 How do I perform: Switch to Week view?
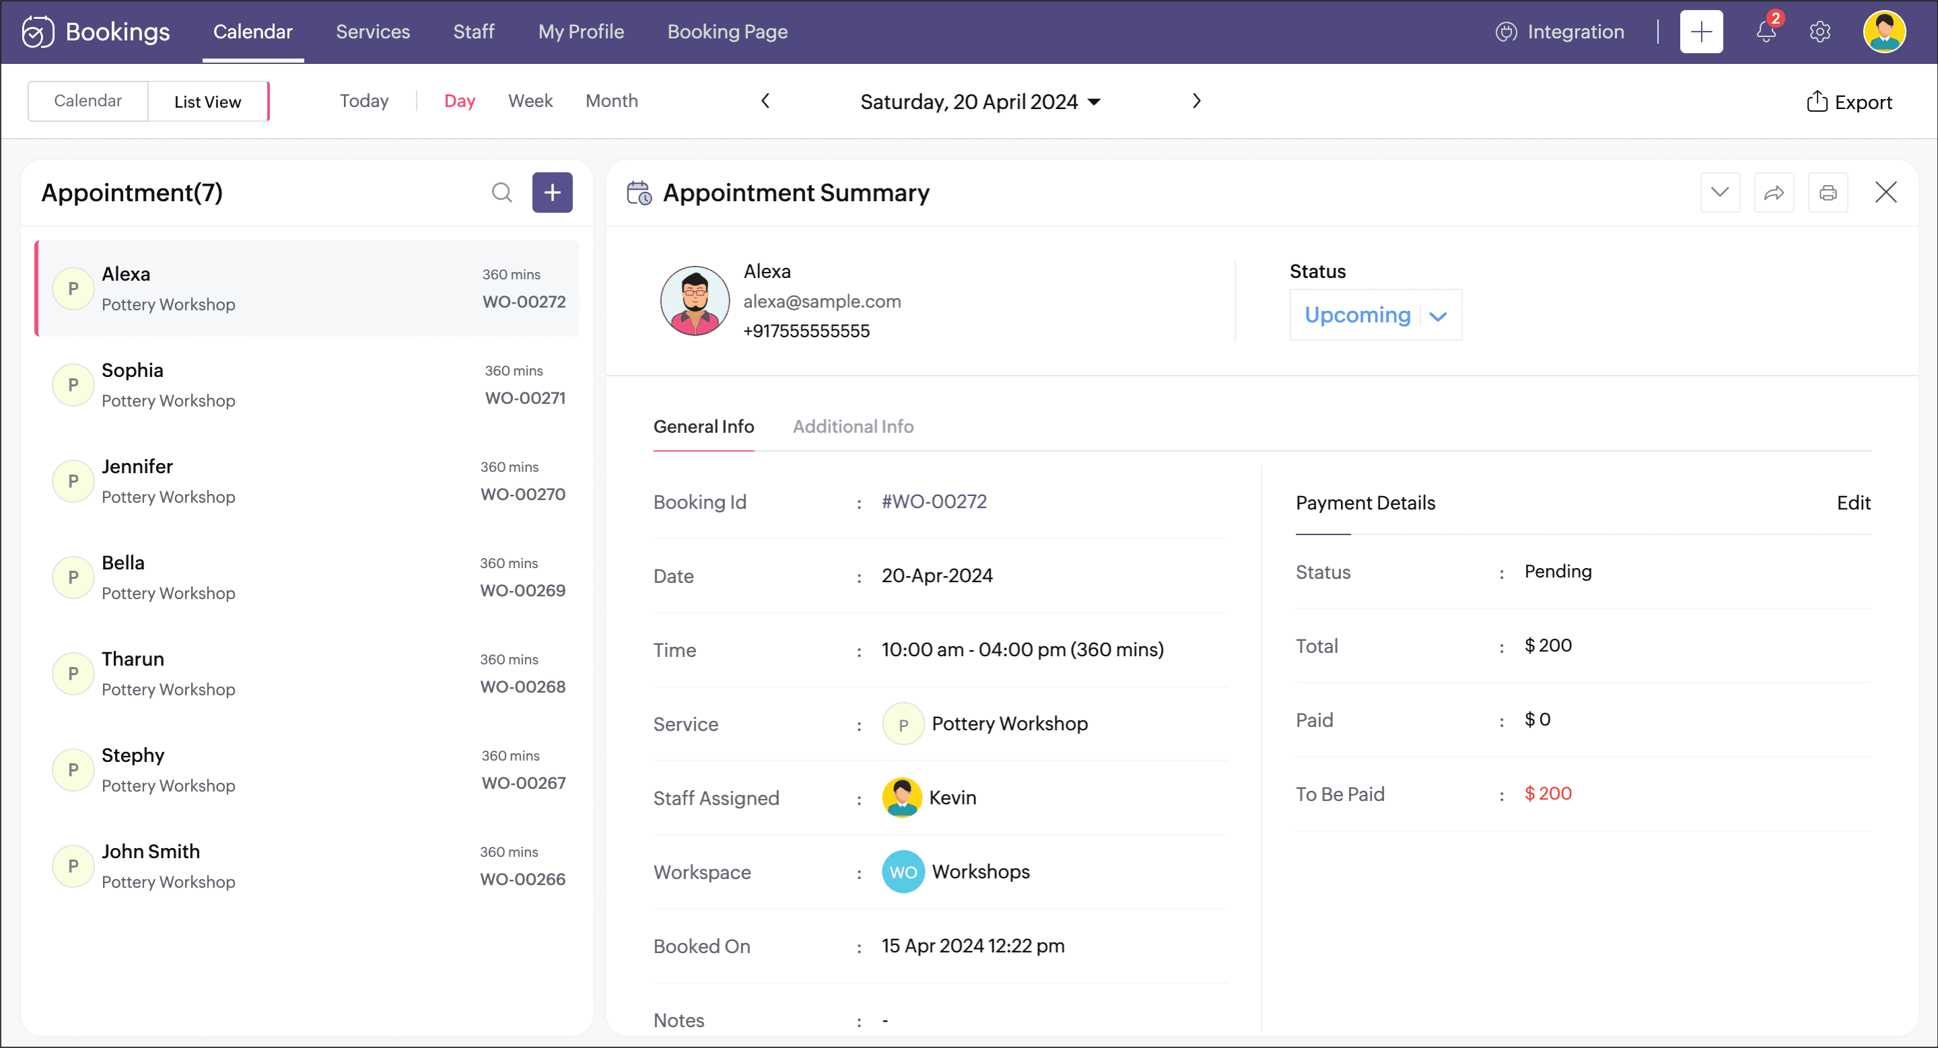(530, 101)
